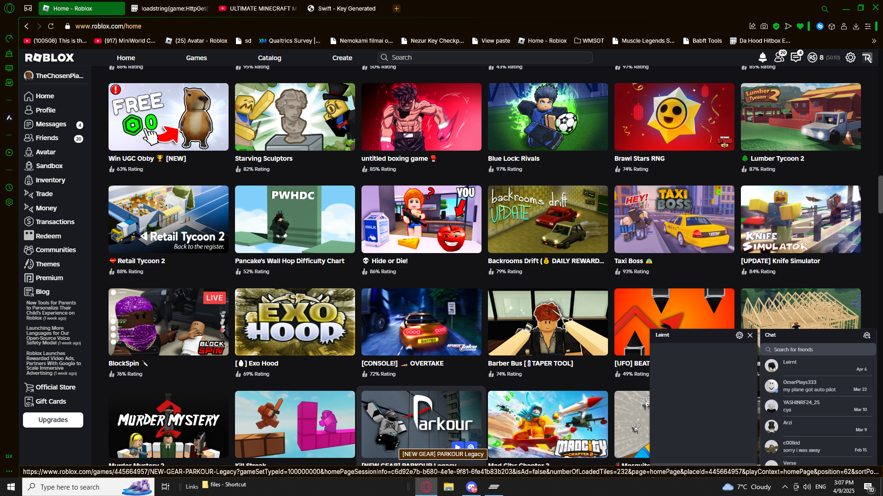This screenshot has height=496, width=883.
Task: Open the WMSGT bookmarks folder
Action: (589, 40)
